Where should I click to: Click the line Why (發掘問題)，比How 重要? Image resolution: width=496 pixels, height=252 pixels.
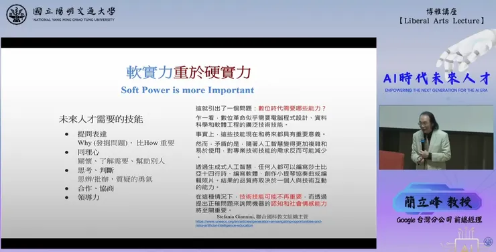(126, 143)
